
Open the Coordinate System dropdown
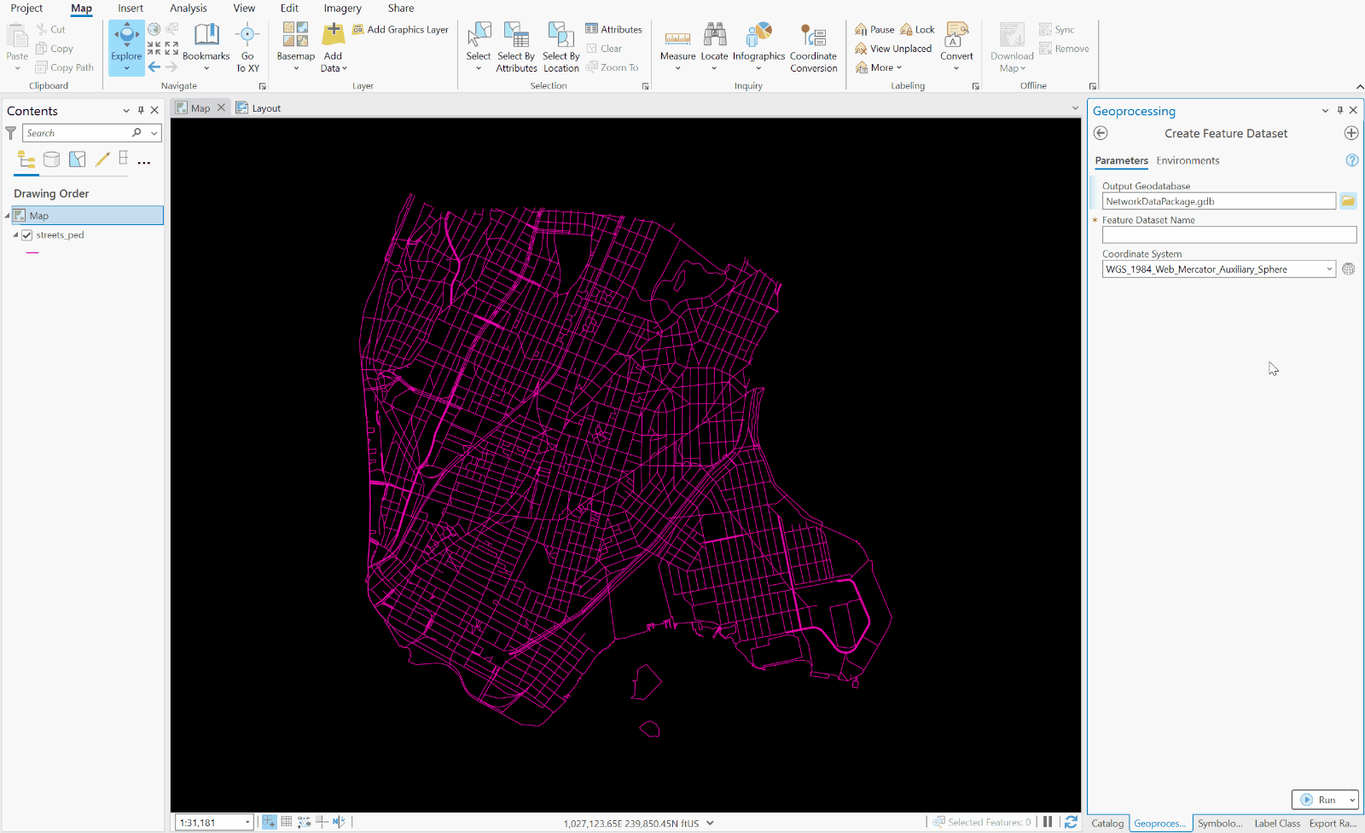pyautogui.click(x=1329, y=269)
